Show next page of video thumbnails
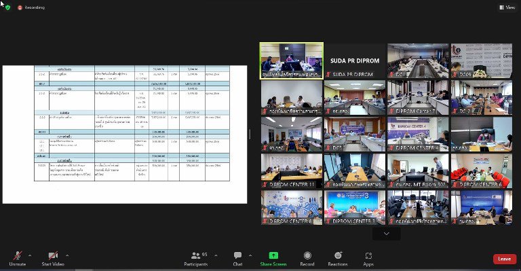521x271 pixels. tap(386, 234)
